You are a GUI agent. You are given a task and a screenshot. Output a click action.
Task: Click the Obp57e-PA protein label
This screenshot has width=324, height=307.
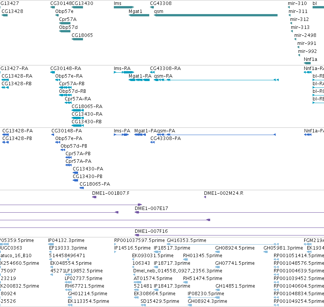click(69, 138)
